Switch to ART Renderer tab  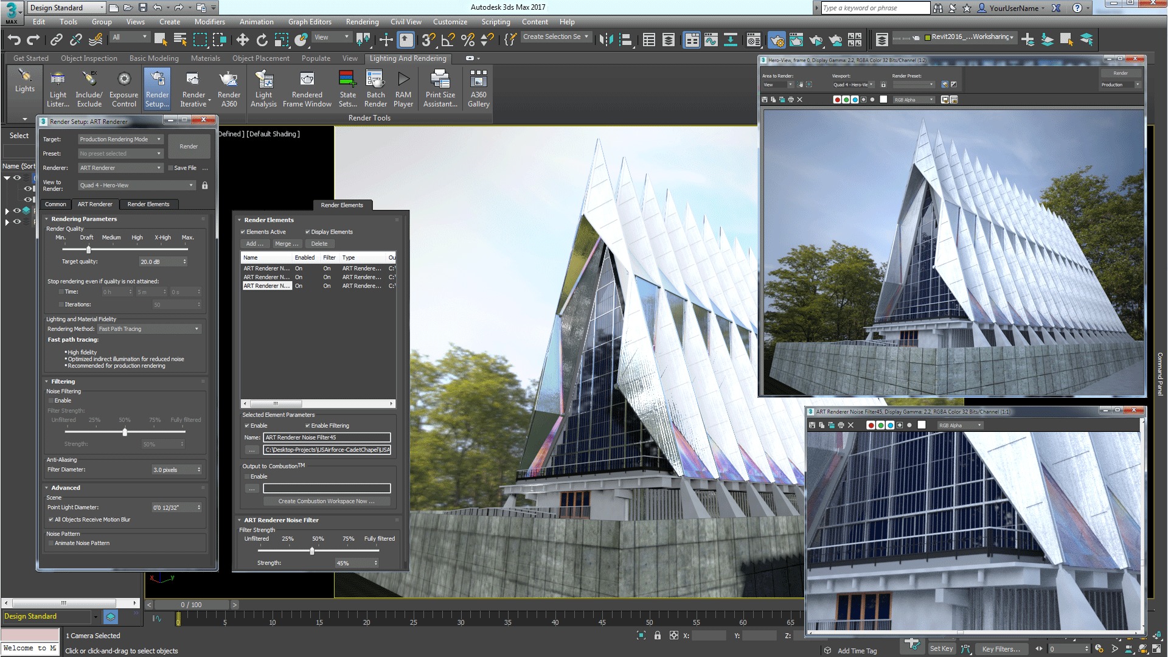(95, 204)
